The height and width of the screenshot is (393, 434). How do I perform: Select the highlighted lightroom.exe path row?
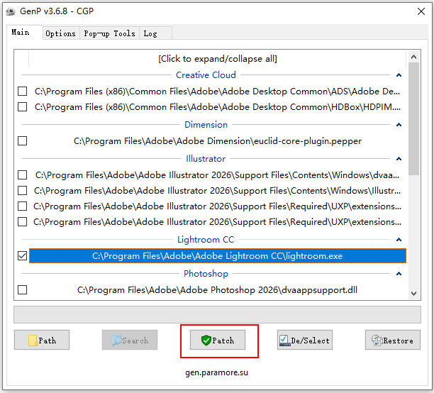coord(218,256)
